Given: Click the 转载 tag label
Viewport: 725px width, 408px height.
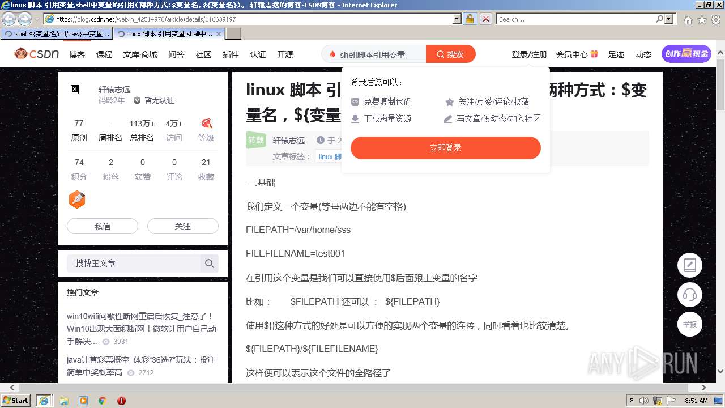Looking at the screenshot, I should (256, 140).
